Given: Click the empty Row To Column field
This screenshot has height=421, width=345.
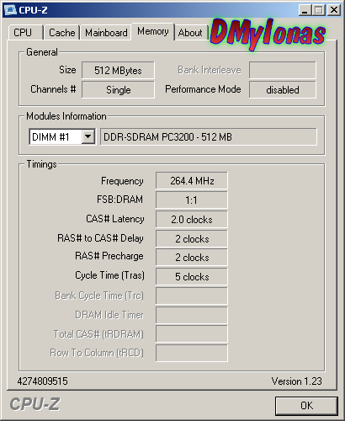Looking at the screenshot, I should (192, 353).
